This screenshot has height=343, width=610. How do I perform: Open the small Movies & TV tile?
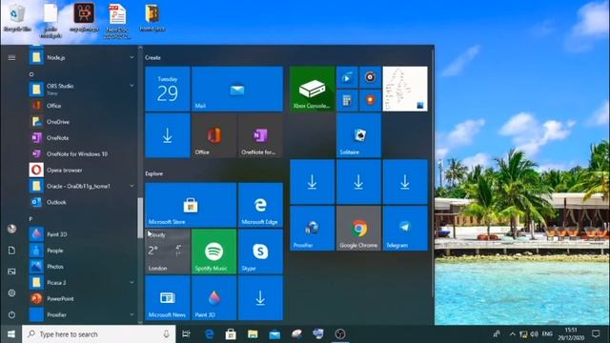point(347,77)
